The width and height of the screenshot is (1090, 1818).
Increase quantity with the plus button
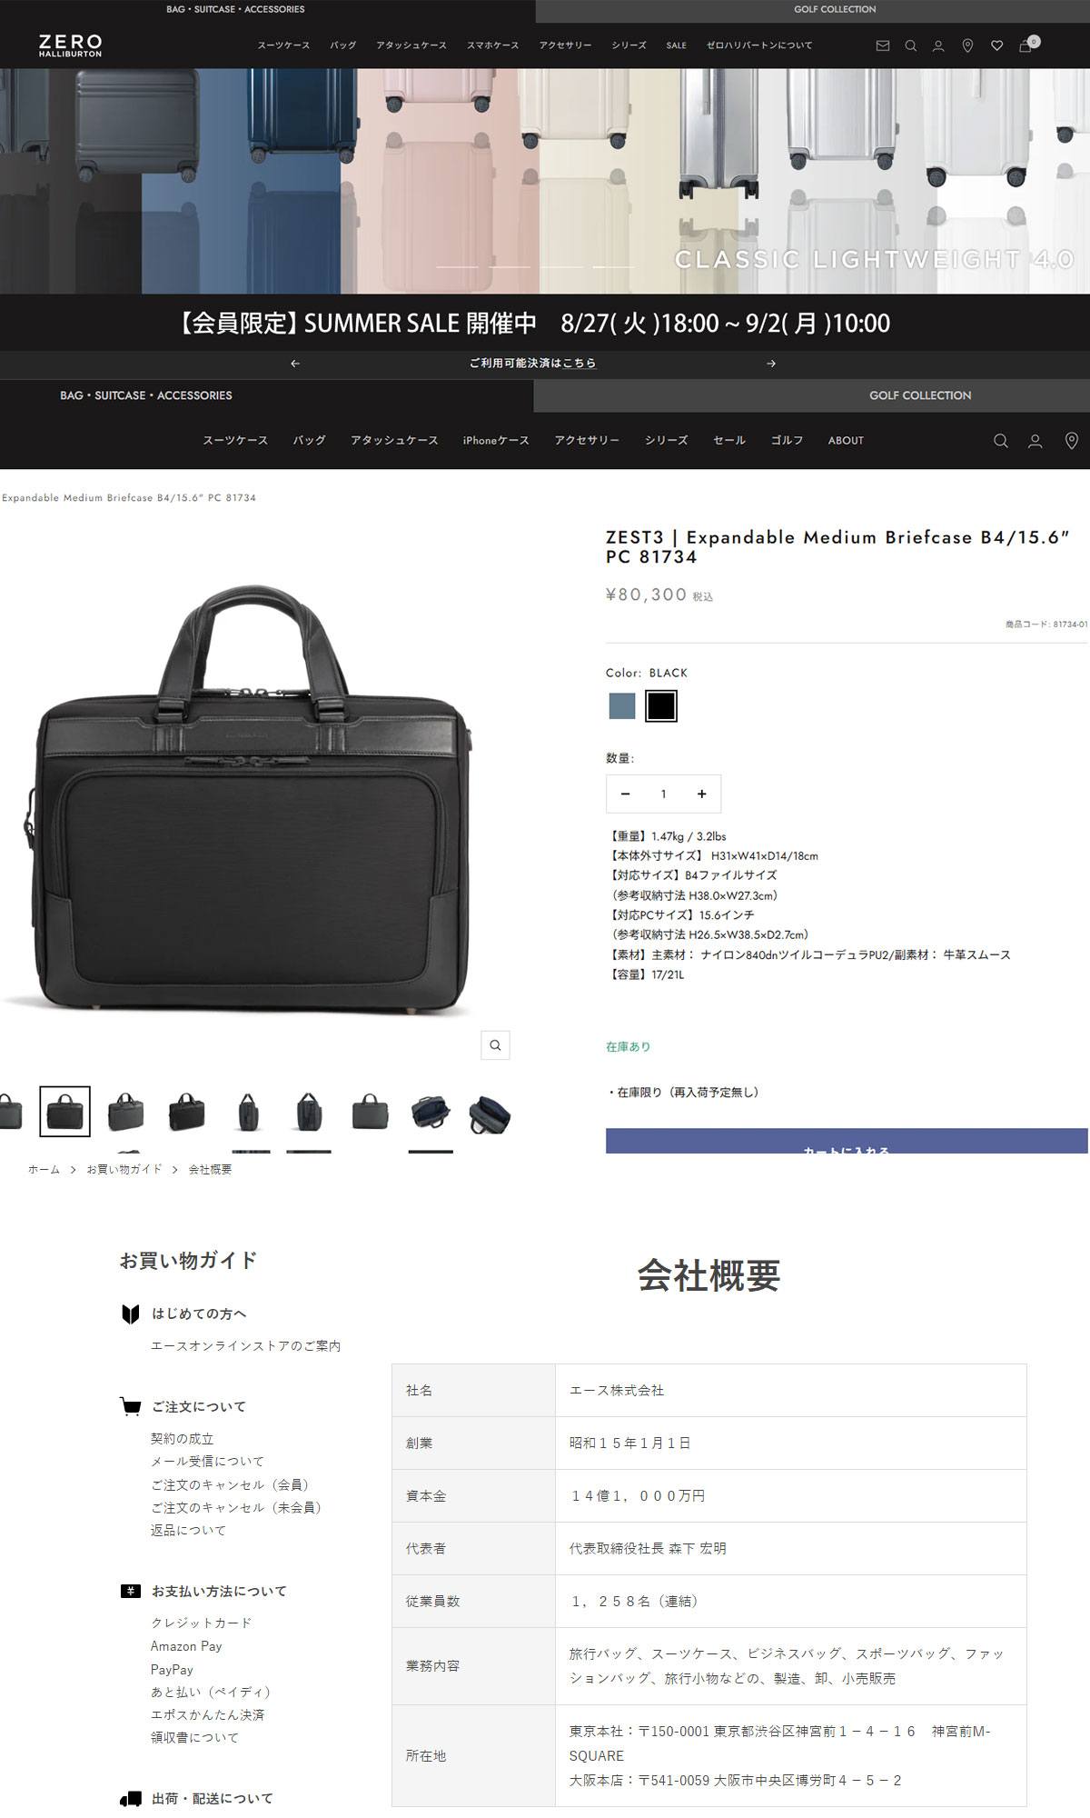click(701, 794)
